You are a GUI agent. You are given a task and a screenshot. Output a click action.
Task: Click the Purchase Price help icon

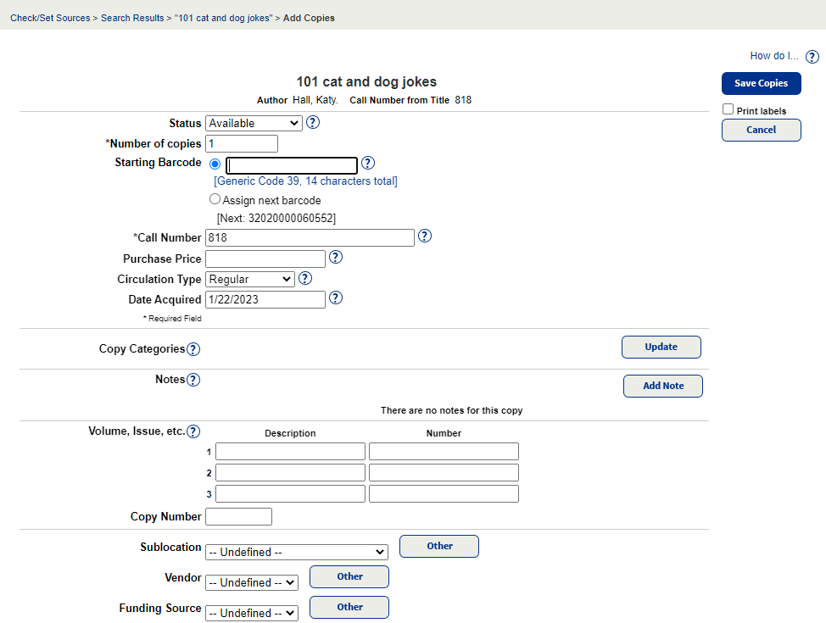(x=336, y=257)
